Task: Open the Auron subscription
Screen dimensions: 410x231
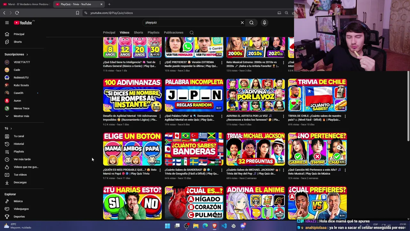Action: coord(22,101)
